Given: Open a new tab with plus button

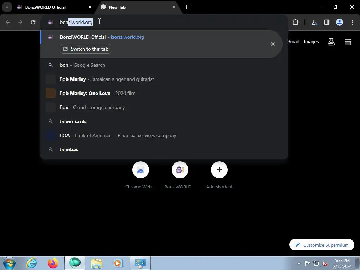Looking at the screenshot, I should tap(186, 7).
